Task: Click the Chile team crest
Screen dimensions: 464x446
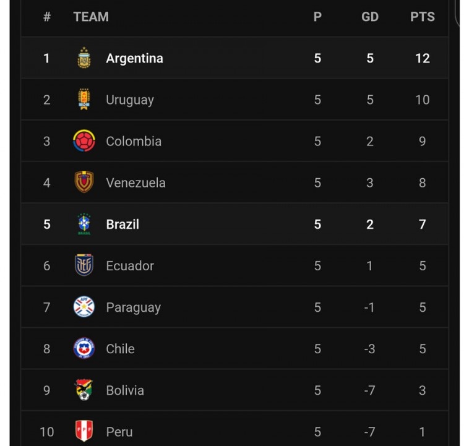Action: coord(84,348)
